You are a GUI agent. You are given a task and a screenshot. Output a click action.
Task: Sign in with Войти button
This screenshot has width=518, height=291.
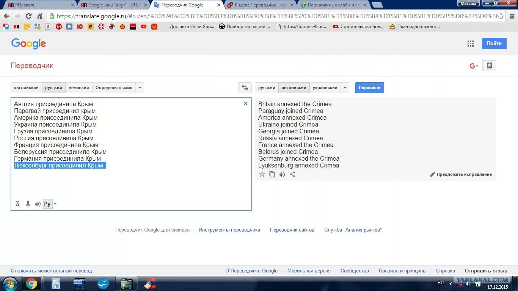pos(494,43)
